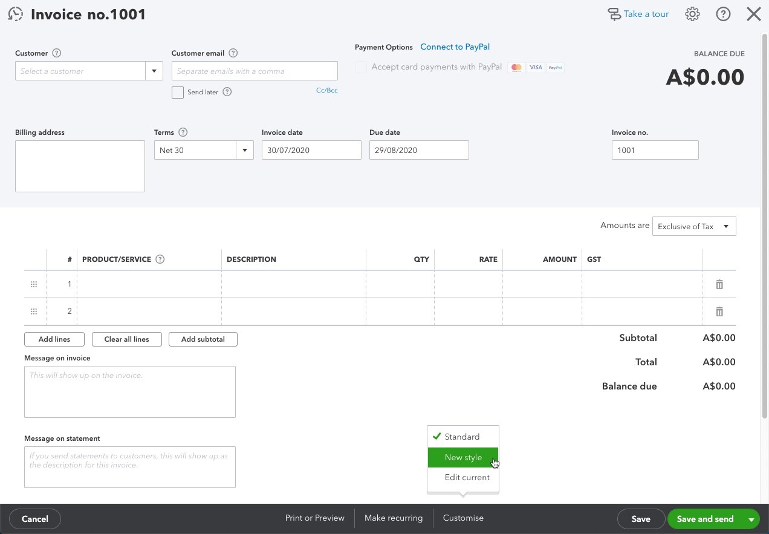Click the Product/Service help icon in table header

click(160, 259)
